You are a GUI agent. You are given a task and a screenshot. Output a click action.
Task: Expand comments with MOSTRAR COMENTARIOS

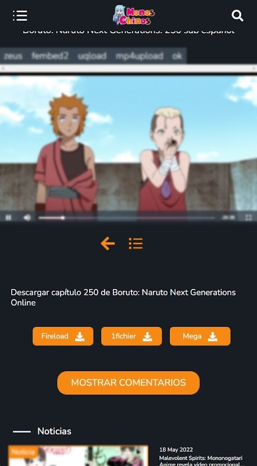pos(128,383)
